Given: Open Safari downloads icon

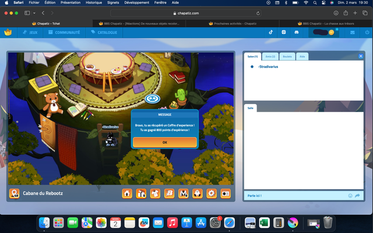Looking at the screenshot, I should click(x=336, y=13).
